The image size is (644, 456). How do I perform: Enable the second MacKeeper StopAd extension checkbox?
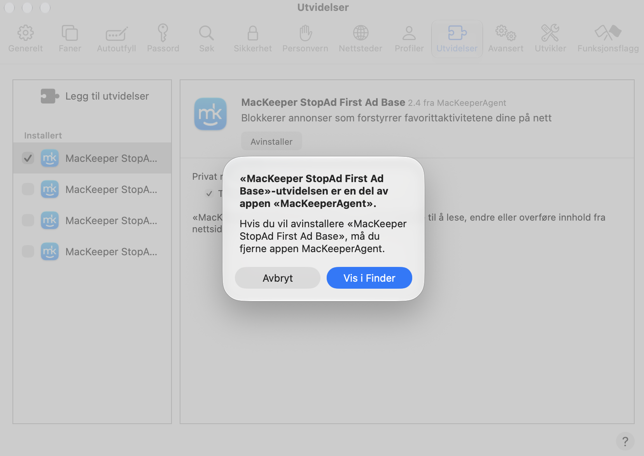tap(28, 189)
